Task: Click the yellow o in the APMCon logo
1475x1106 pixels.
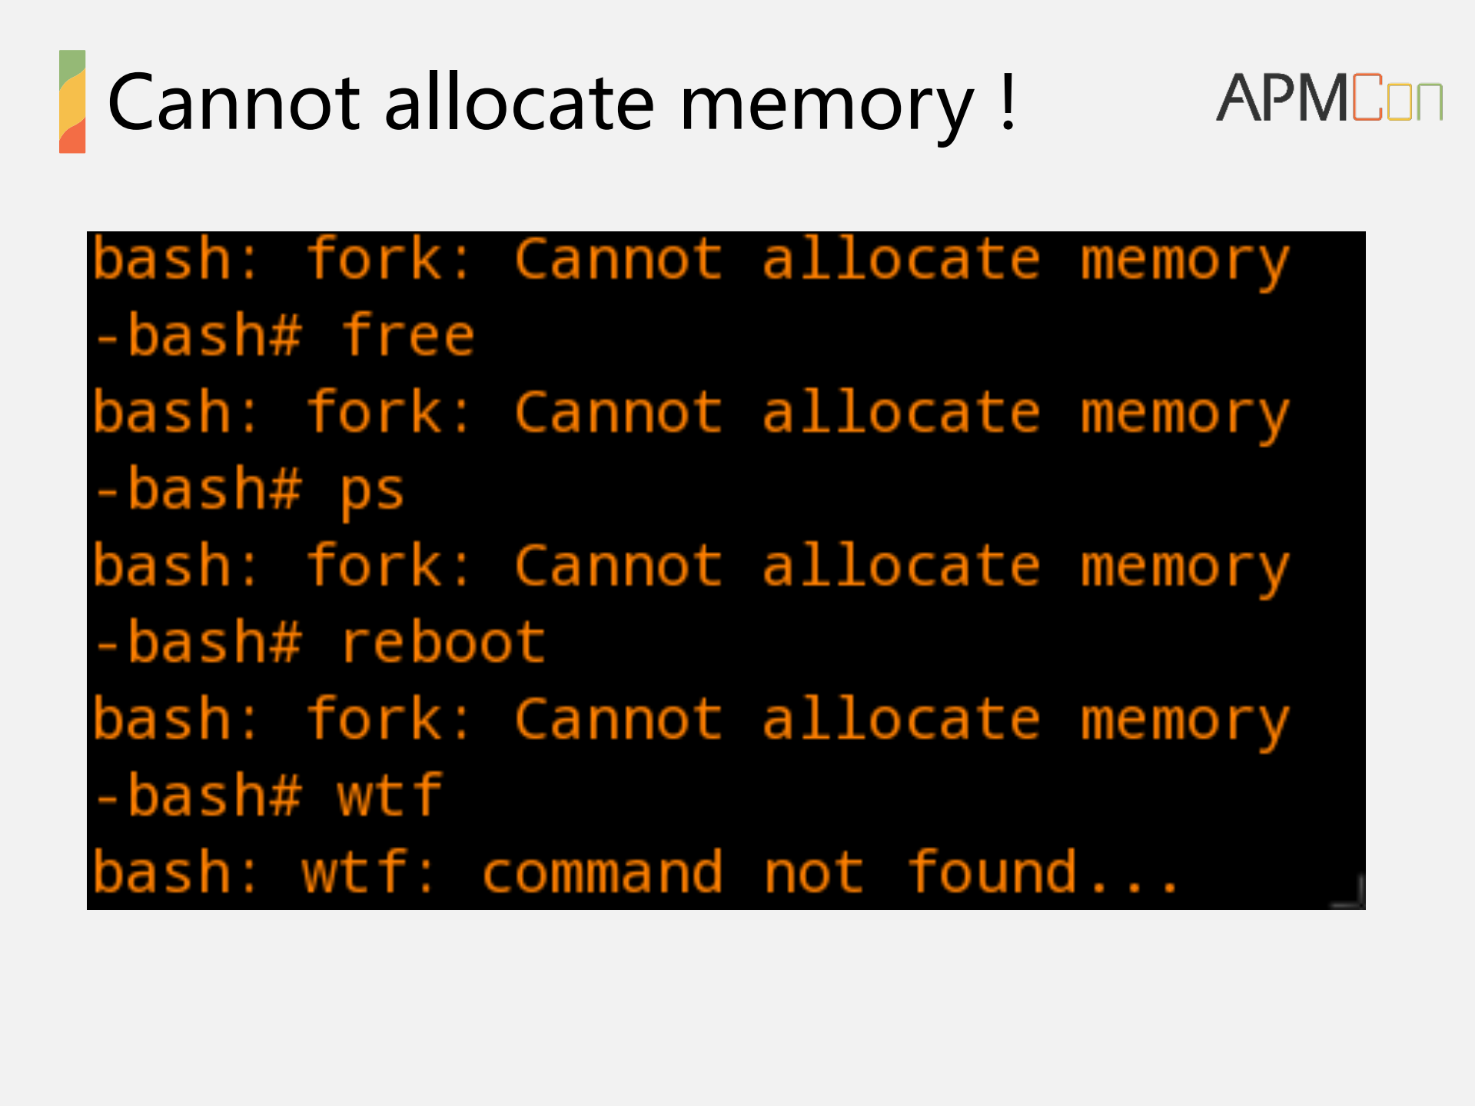Action: coord(1400,102)
